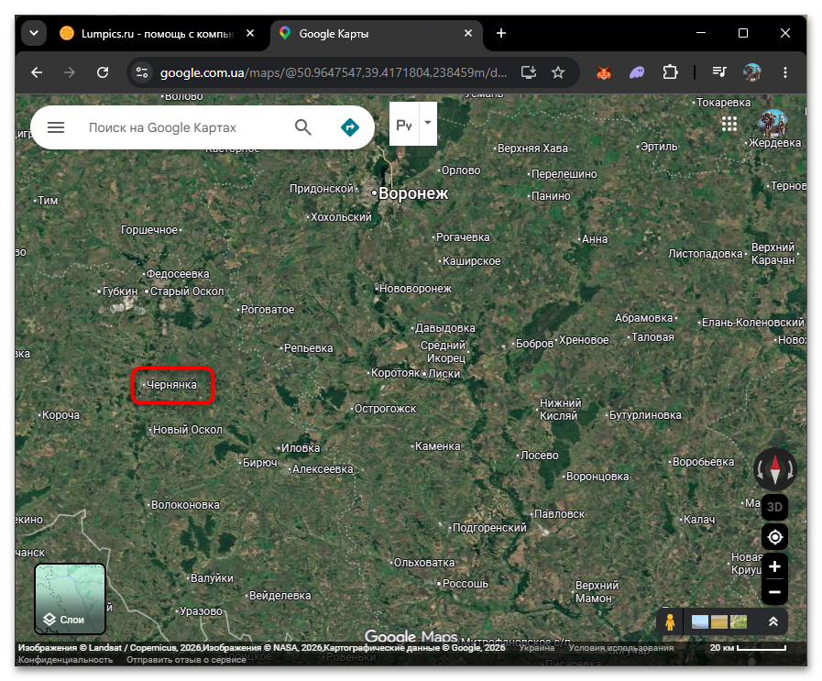Click the search magnifier icon
Viewport: 822px width, 681px height.
click(303, 126)
